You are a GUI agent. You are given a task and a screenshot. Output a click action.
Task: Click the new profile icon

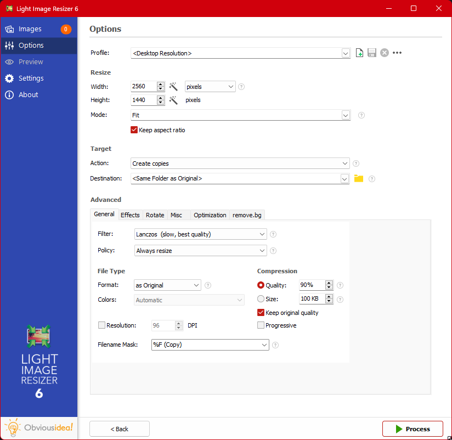pos(360,53)
